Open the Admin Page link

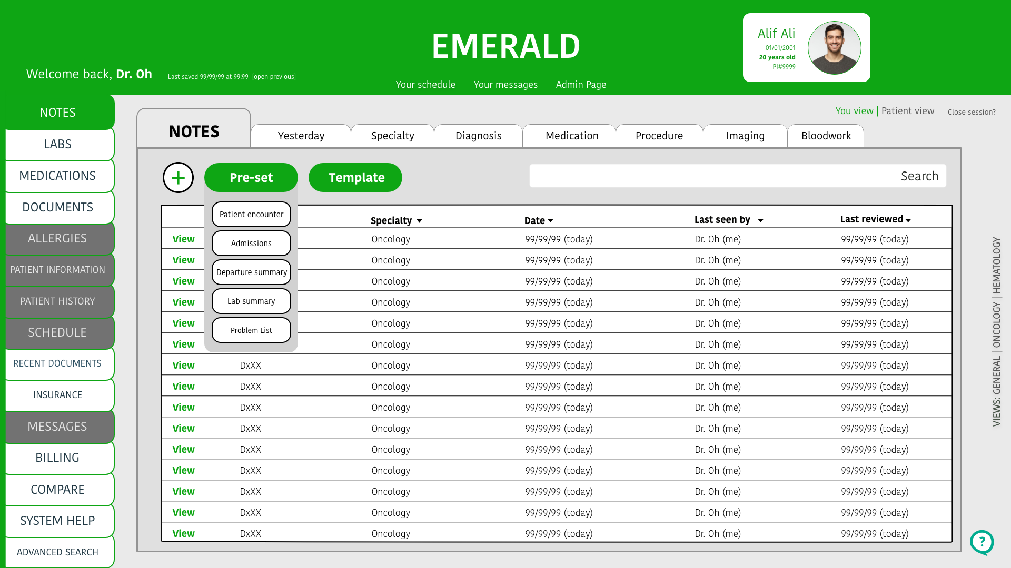coord(581,85)
